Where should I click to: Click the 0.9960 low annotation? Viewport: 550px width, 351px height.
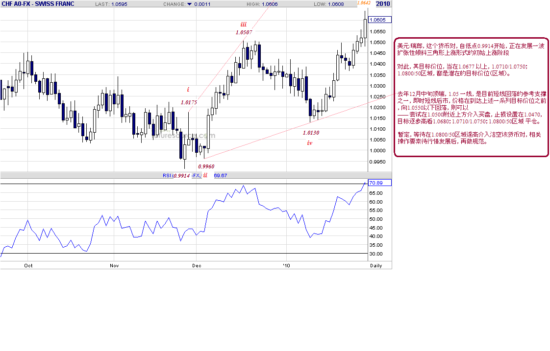pyautogui.click(x=206, y=167)
